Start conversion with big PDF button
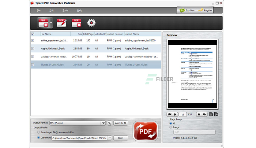256x148 pixels. pyautogui.click(x=145, y=131)
